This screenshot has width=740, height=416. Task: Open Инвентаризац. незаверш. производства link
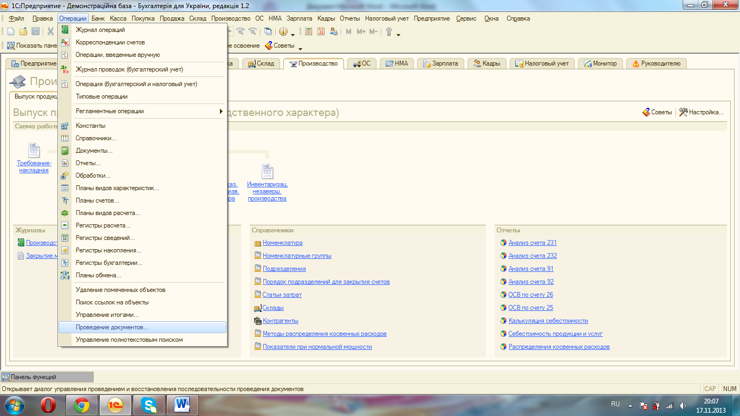pos(267,191)
